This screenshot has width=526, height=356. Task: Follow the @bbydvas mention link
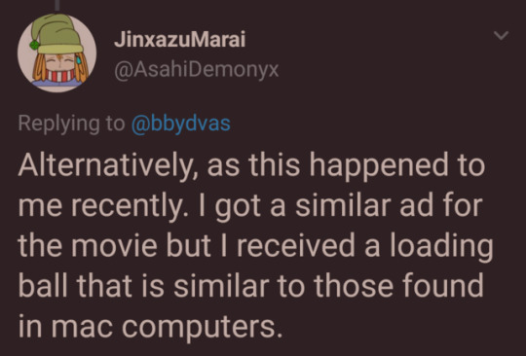181,124
